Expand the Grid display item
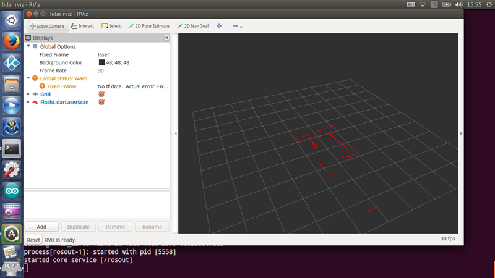Image resolution: width=495 pixels, height=278 pixels. (x=28, y=94)
